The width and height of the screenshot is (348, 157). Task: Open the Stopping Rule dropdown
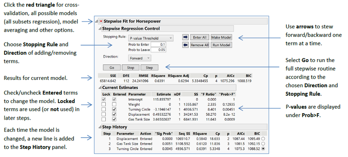[x=151, y=38]
